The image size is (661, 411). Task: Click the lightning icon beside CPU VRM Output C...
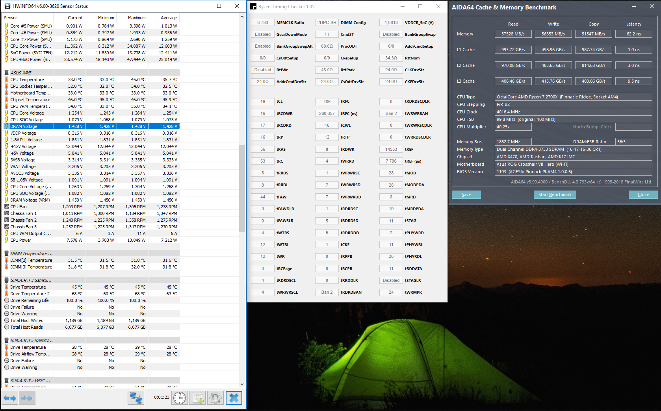(x=7, y=233)
